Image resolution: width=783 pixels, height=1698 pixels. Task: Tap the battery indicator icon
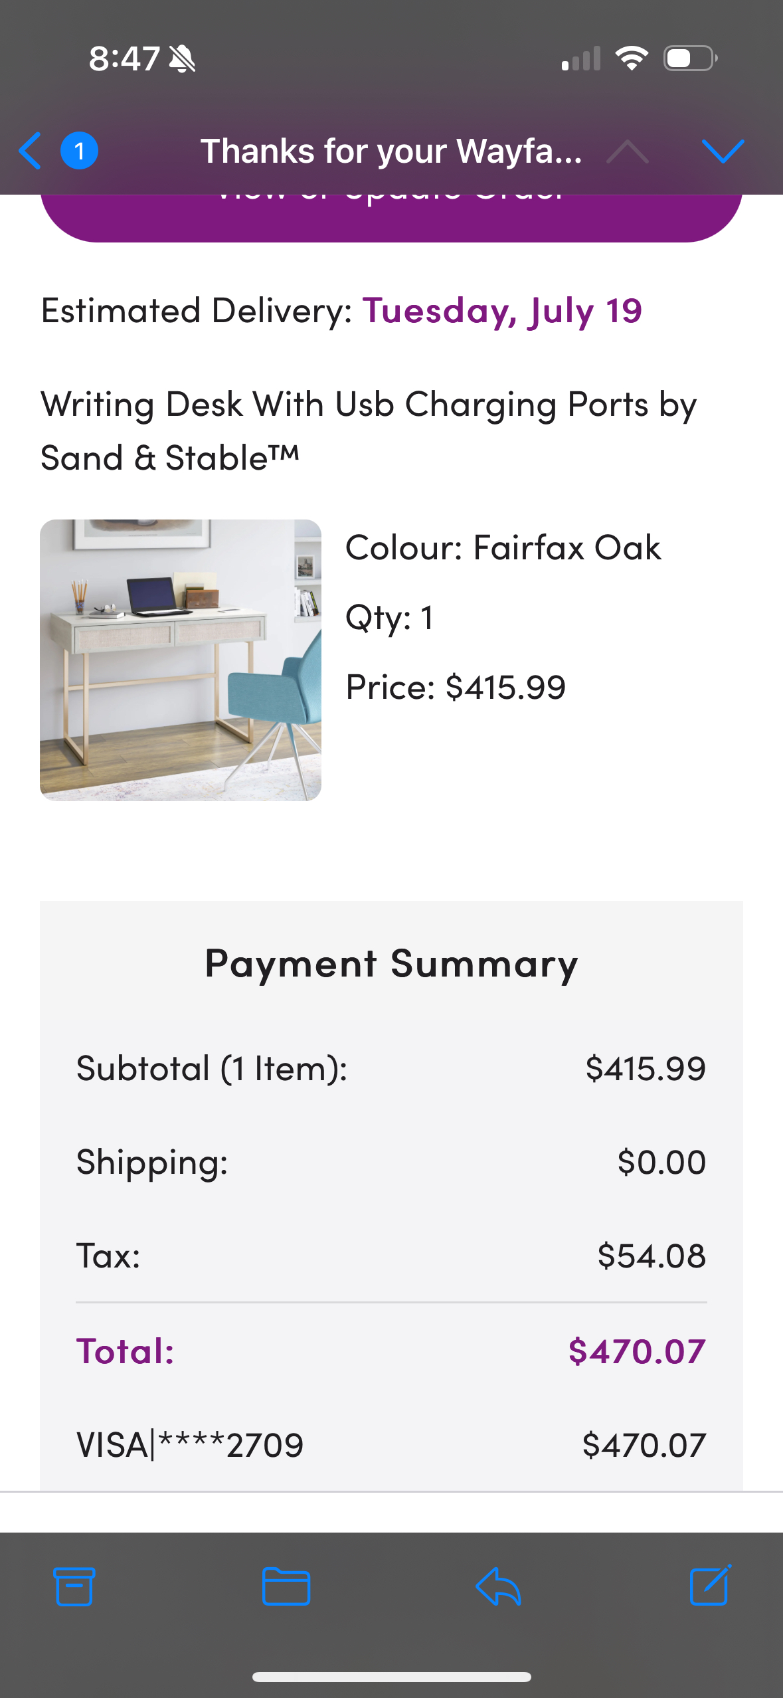[690, 58]
